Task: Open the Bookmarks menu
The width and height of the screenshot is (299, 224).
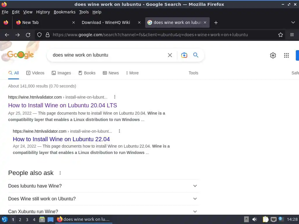Action: 65,12
